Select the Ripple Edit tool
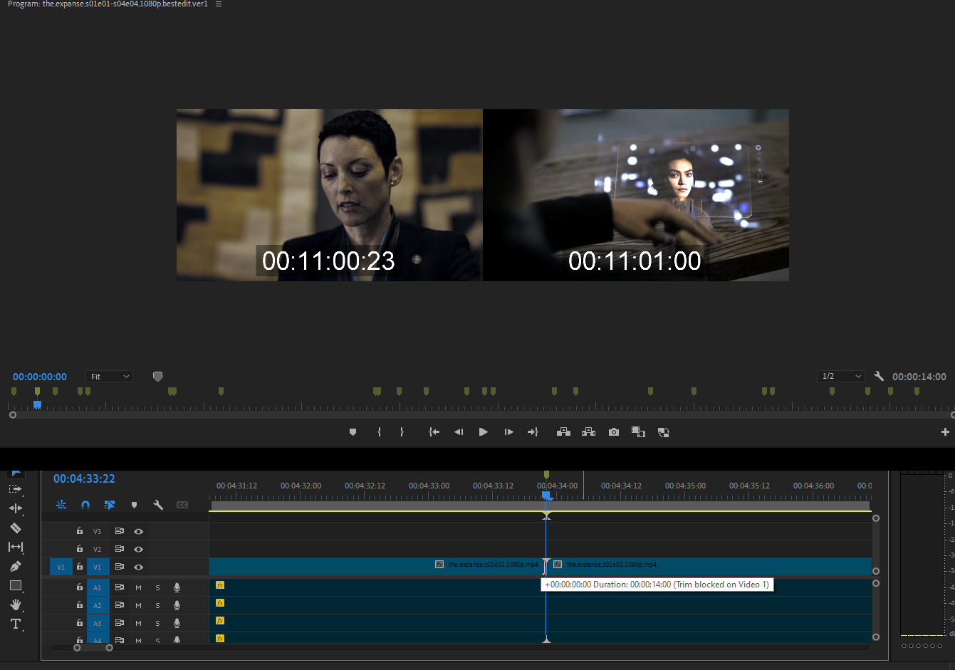Image resolution: width=955 pixels, height=670 pixels. tap(15, 508)
